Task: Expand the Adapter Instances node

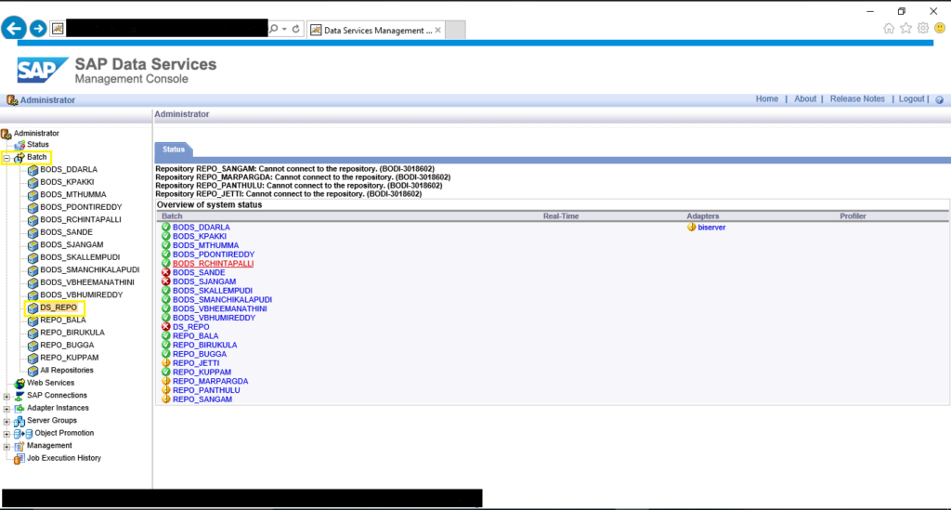Action: click(x=7, y=410)
